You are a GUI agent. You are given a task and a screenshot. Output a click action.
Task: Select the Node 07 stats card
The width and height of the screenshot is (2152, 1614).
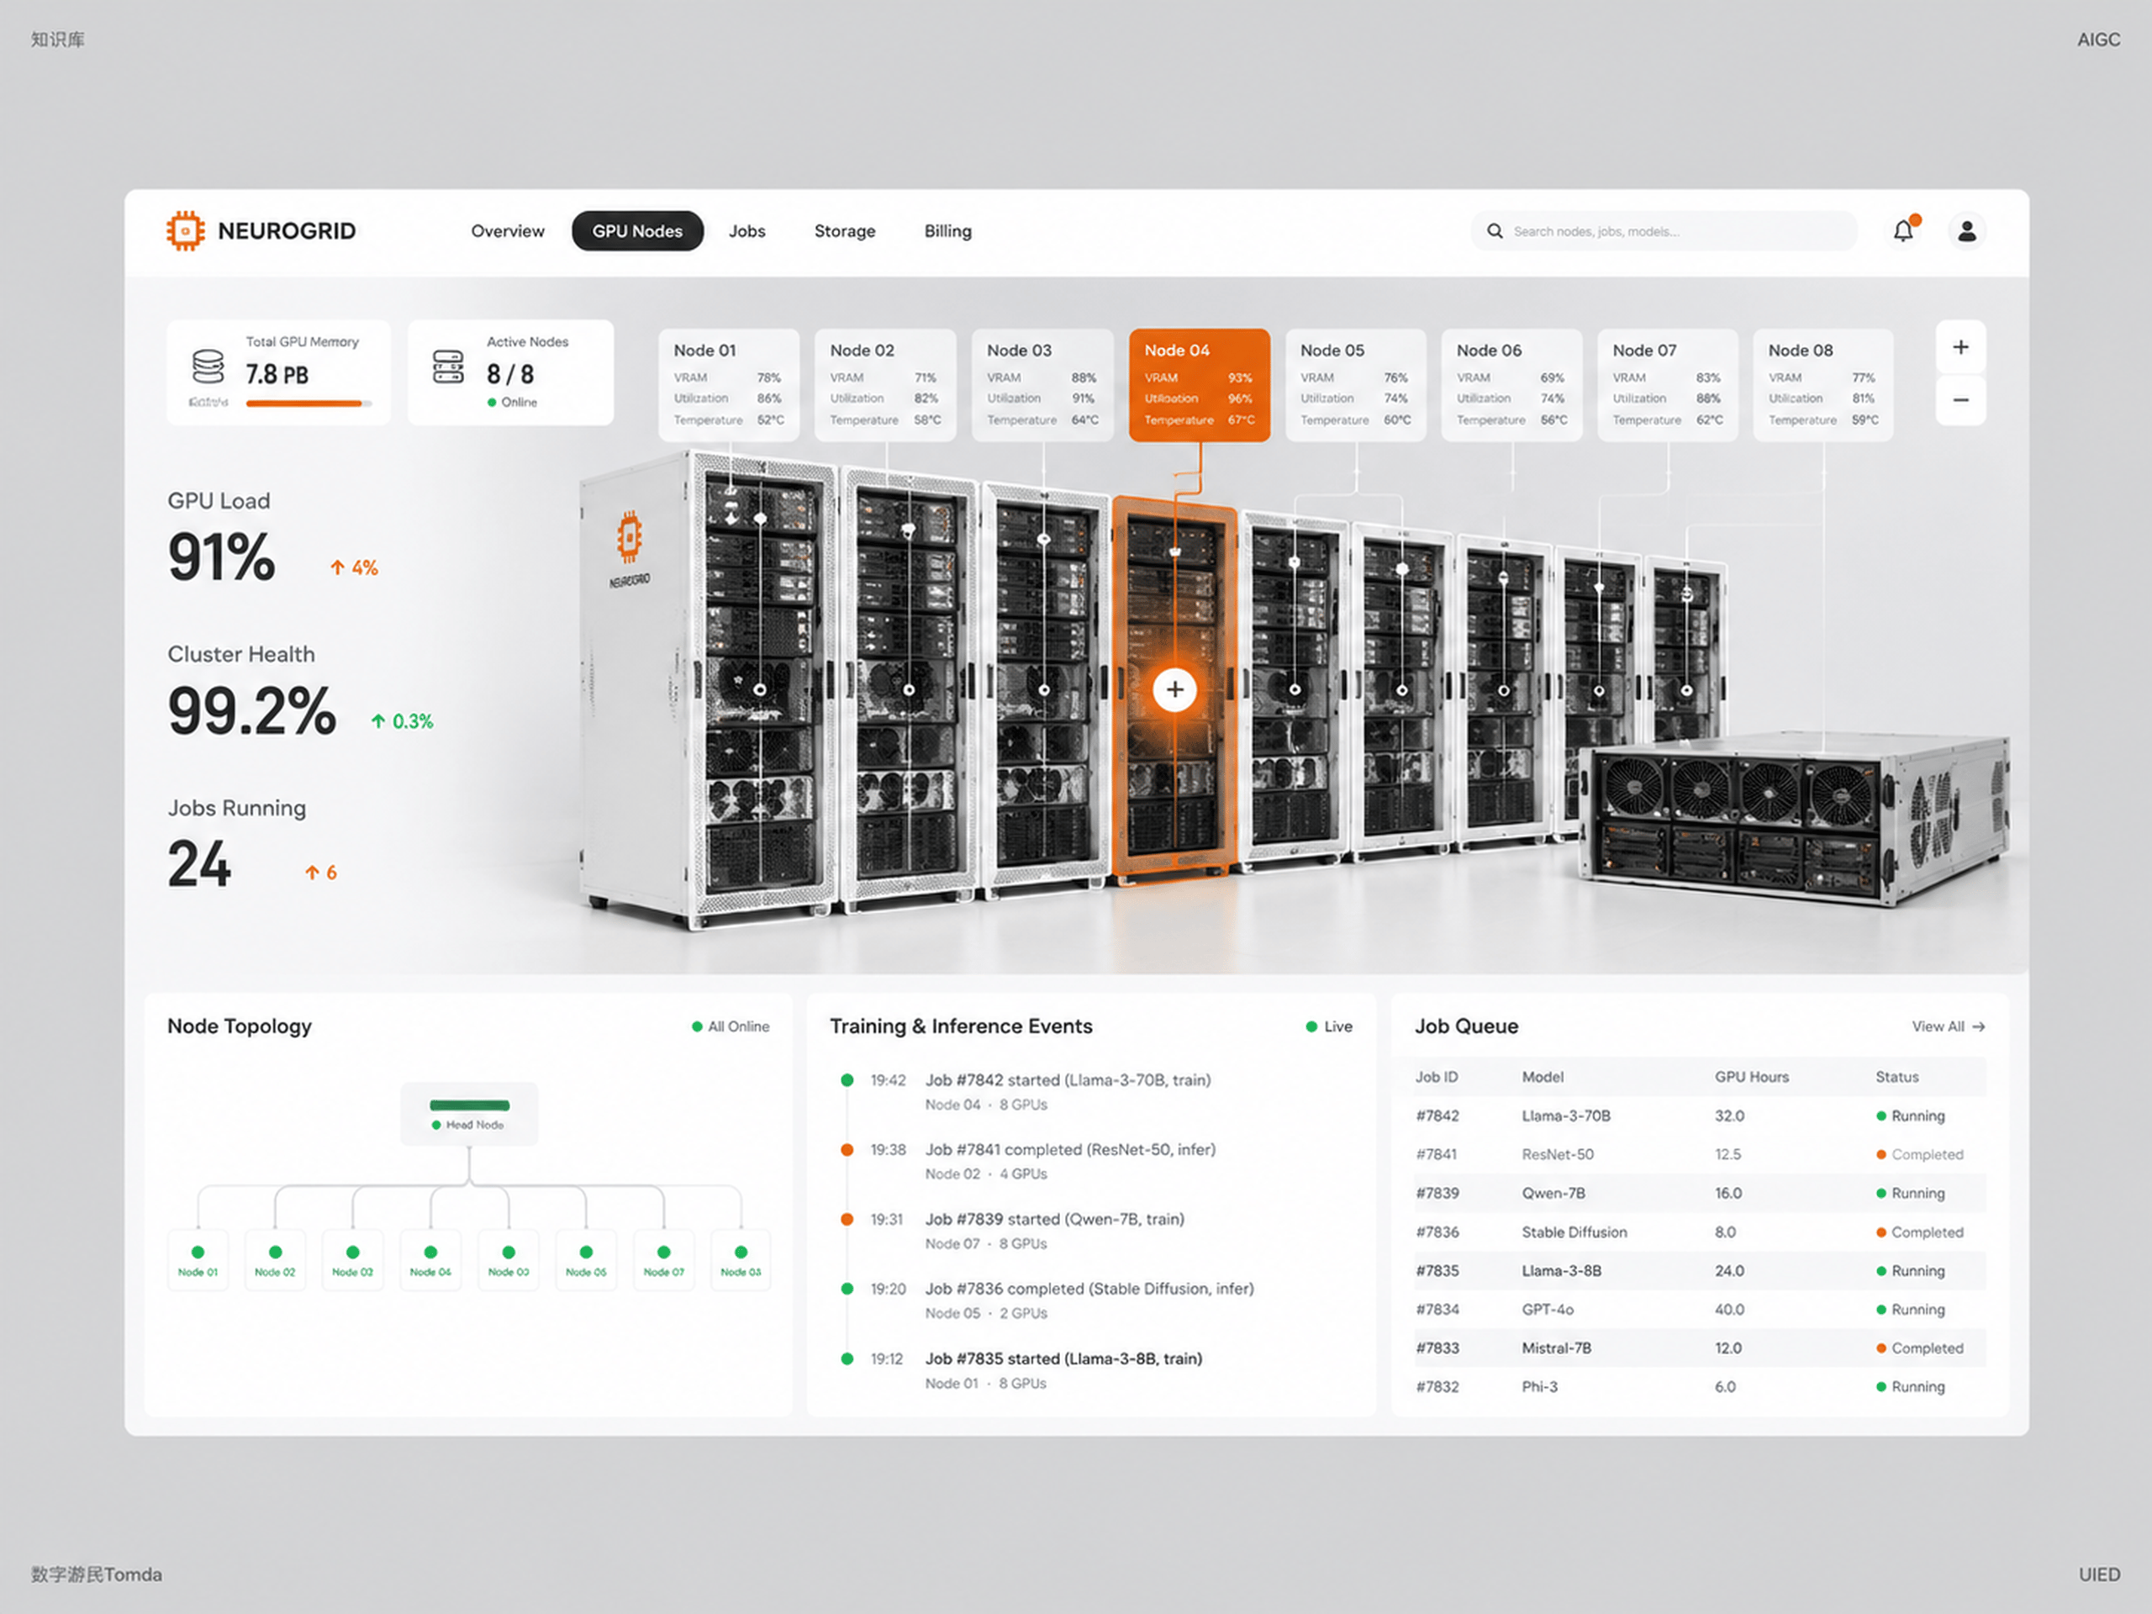tap(1668, 385)
